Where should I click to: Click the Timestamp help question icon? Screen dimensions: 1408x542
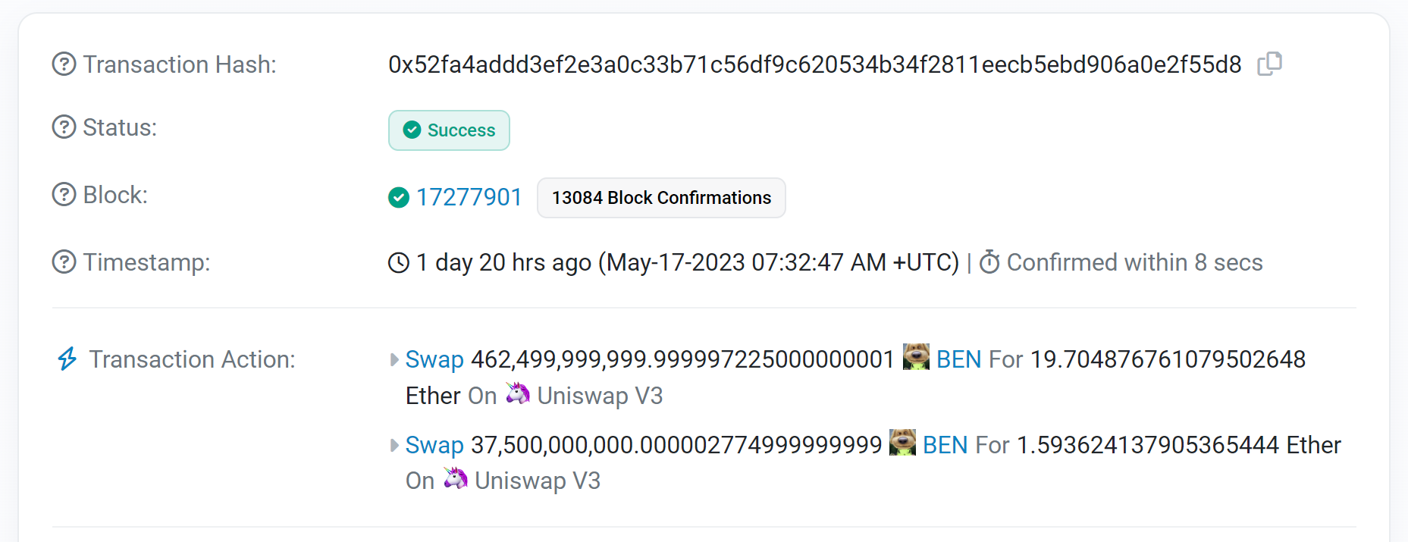click(64, 262)
